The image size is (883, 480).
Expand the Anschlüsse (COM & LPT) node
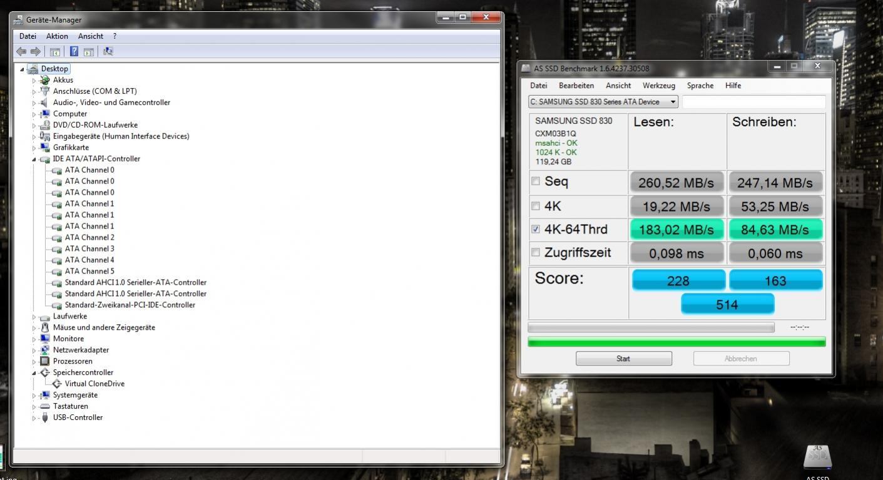(x=35, y=92)
